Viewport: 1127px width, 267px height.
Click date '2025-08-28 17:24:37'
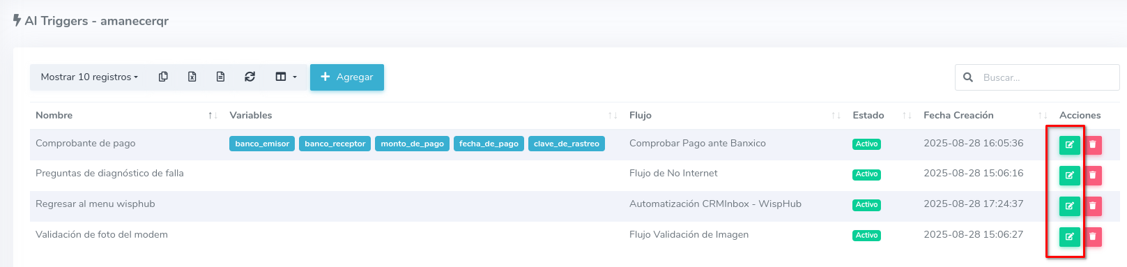[974, 204]
